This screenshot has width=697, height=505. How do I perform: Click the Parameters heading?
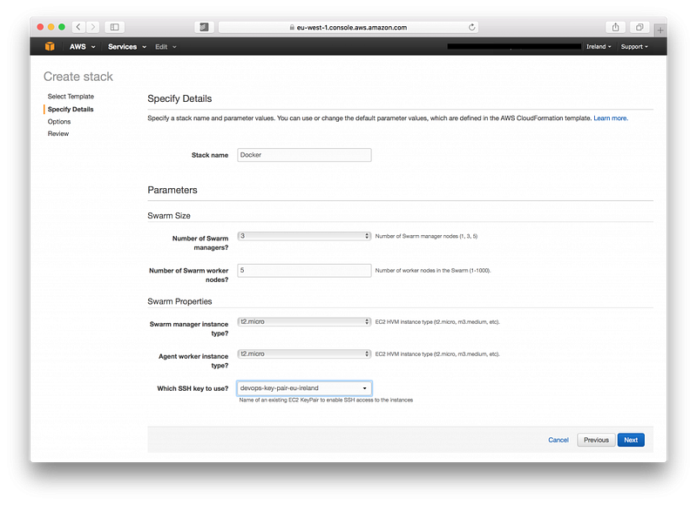173,190
